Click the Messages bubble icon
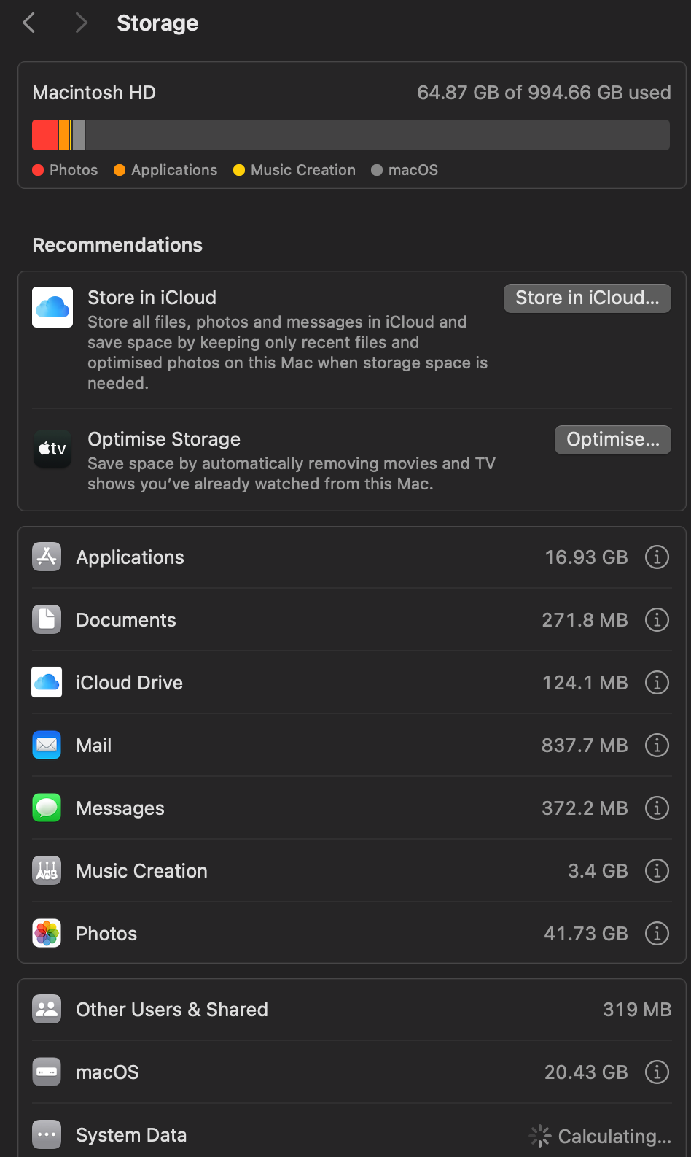Viewport: 691px width, 1157px height. click(47, 808)
